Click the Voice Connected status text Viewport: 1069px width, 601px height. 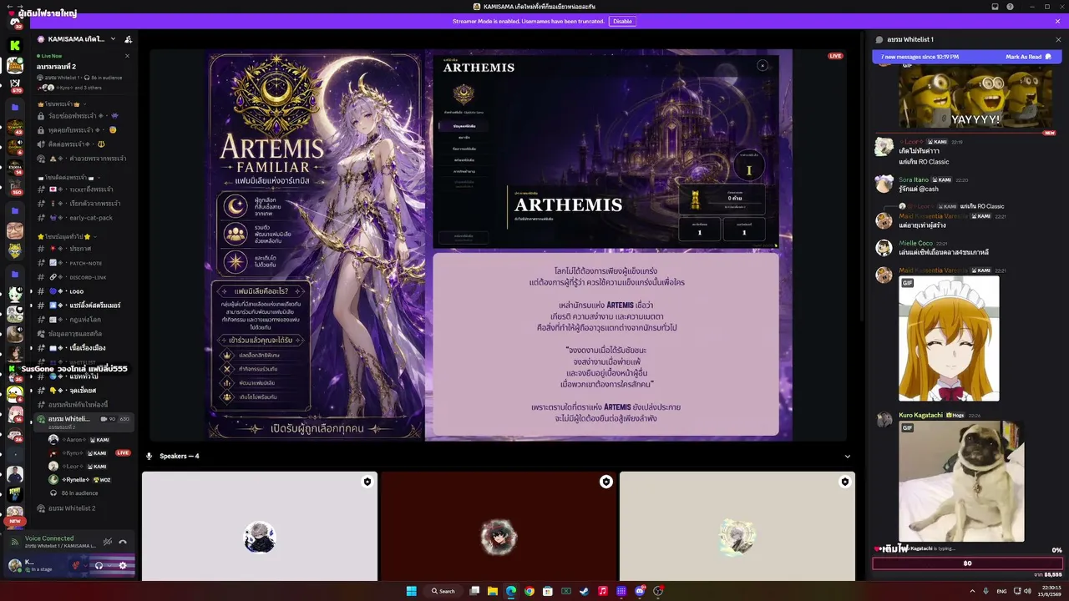tap(49, 538)
